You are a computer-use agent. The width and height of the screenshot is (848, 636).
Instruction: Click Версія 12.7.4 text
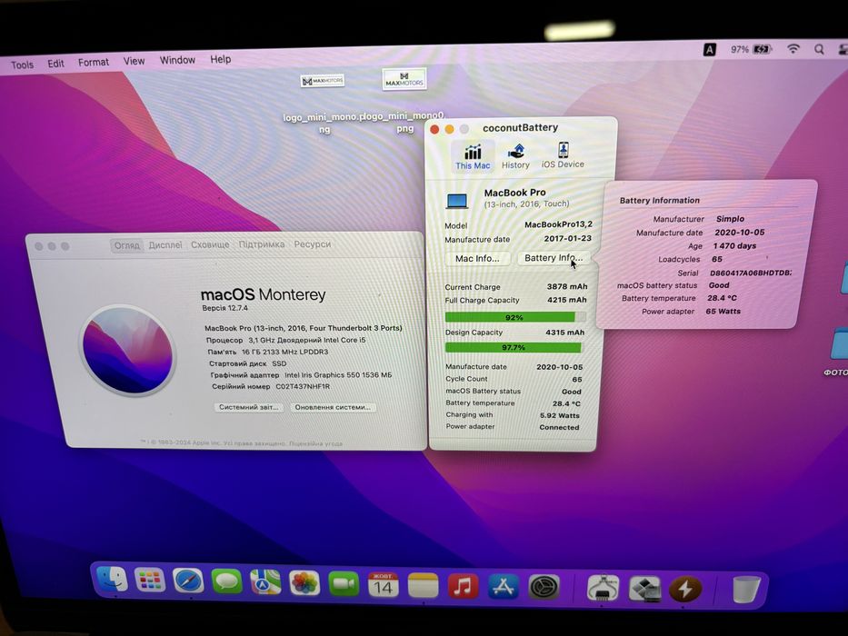click(225, 308)
